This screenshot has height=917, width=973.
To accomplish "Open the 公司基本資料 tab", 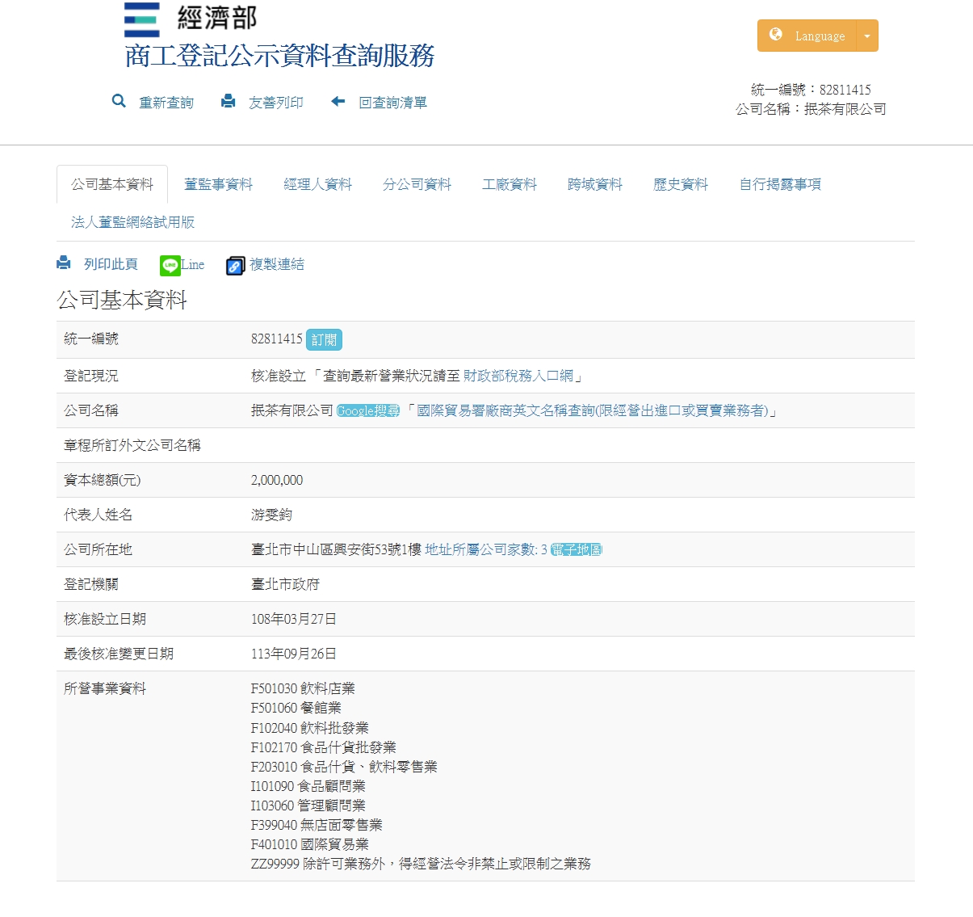I will pyautogui.click(x=112, y=184).
